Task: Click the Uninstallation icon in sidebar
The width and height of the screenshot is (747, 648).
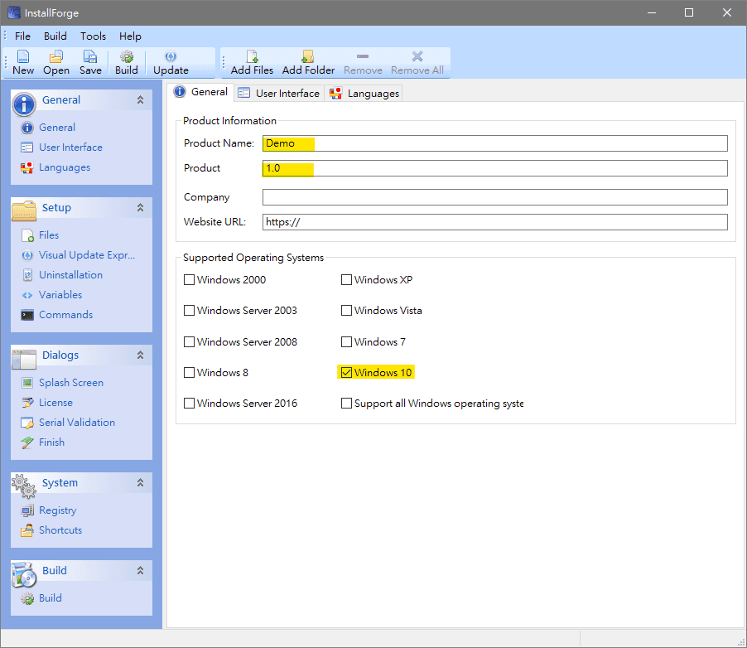Action: pyautogui.click(x=27, y=275)
